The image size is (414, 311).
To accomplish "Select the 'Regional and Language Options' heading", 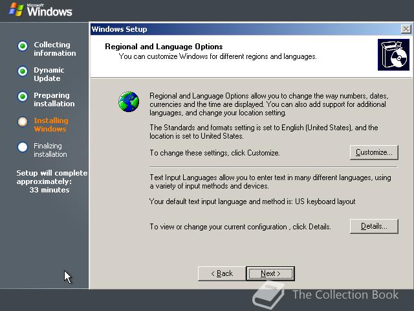I will point(164,47).
